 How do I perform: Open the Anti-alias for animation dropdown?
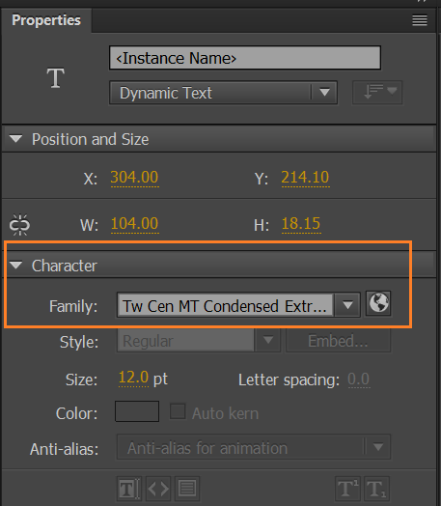point(254,447)
